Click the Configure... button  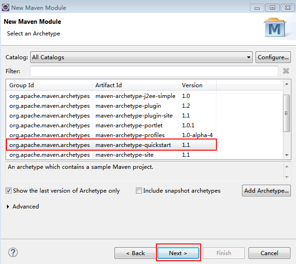pos(273,57)
